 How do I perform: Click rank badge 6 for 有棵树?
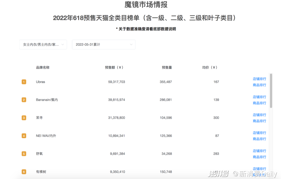pyautogui.click(x=24, y=172)
